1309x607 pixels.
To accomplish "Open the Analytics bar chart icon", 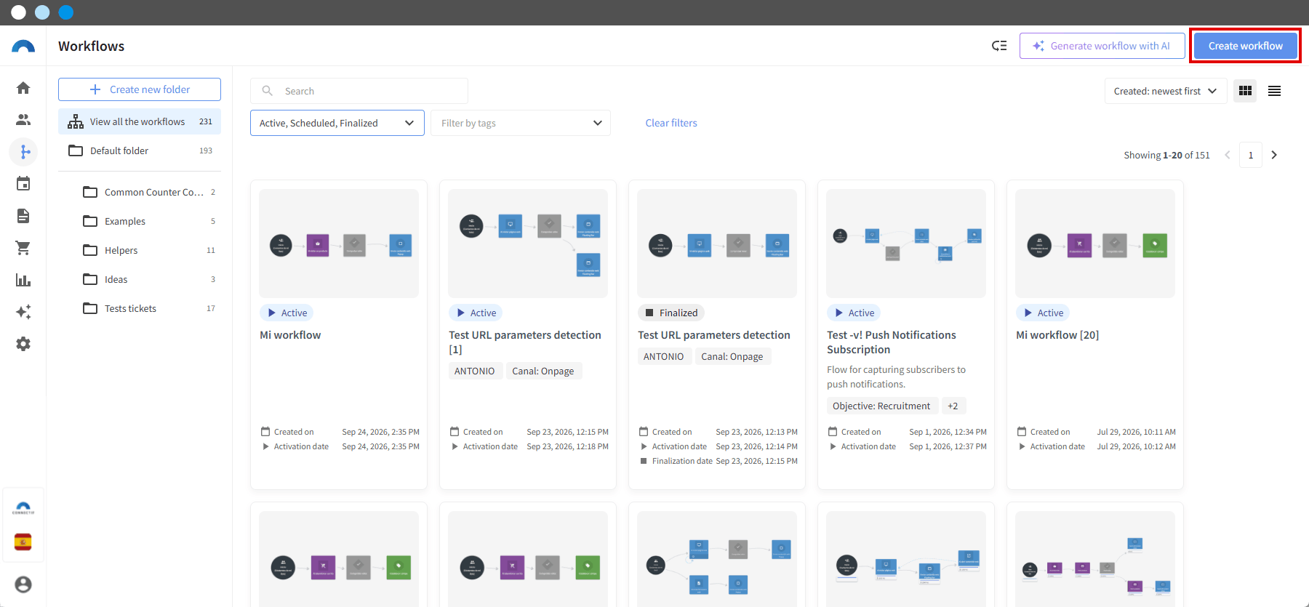I will click(x=23, y=280).
